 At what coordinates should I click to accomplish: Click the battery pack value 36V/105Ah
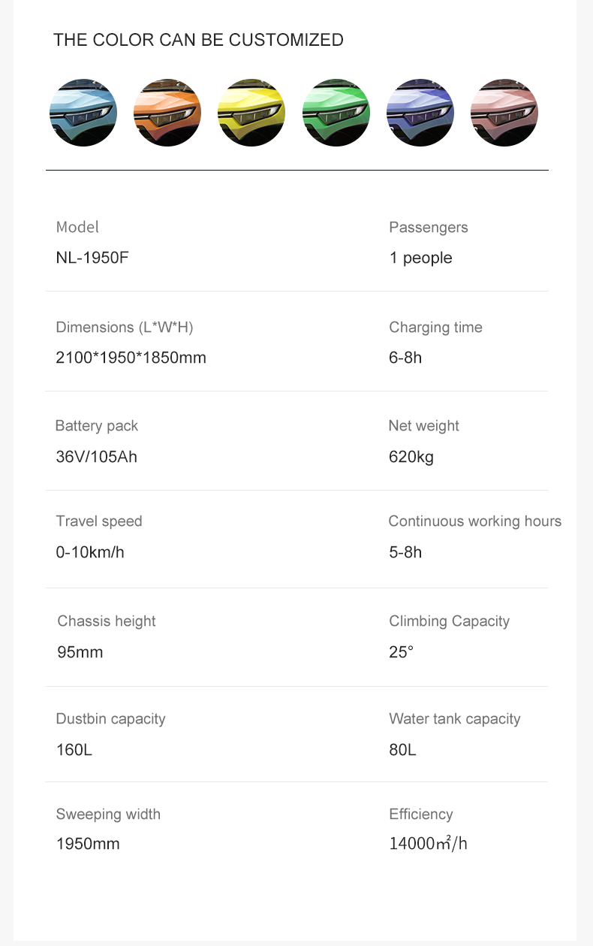click(x=96, y=456)
